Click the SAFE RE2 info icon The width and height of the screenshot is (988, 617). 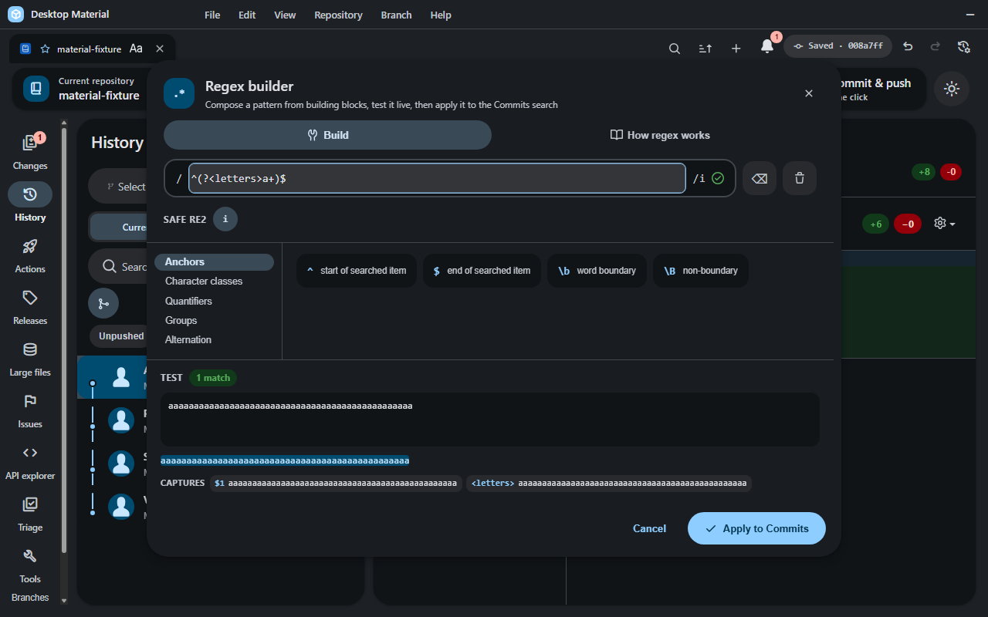click(x=225, y=219)
